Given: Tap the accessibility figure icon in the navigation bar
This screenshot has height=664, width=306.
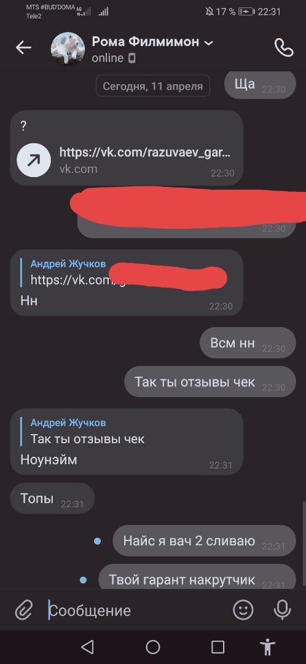Looking at the screenshot, I should pyautogui.click(x=267, y=647).
